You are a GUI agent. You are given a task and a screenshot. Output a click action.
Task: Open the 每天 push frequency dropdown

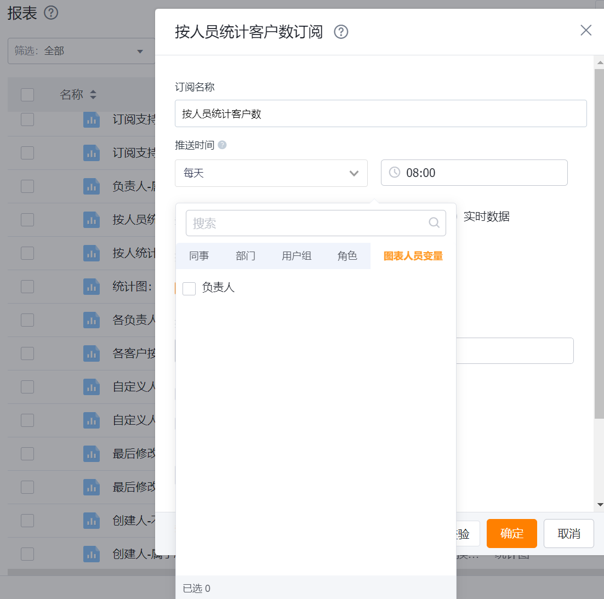pos(271,173)
